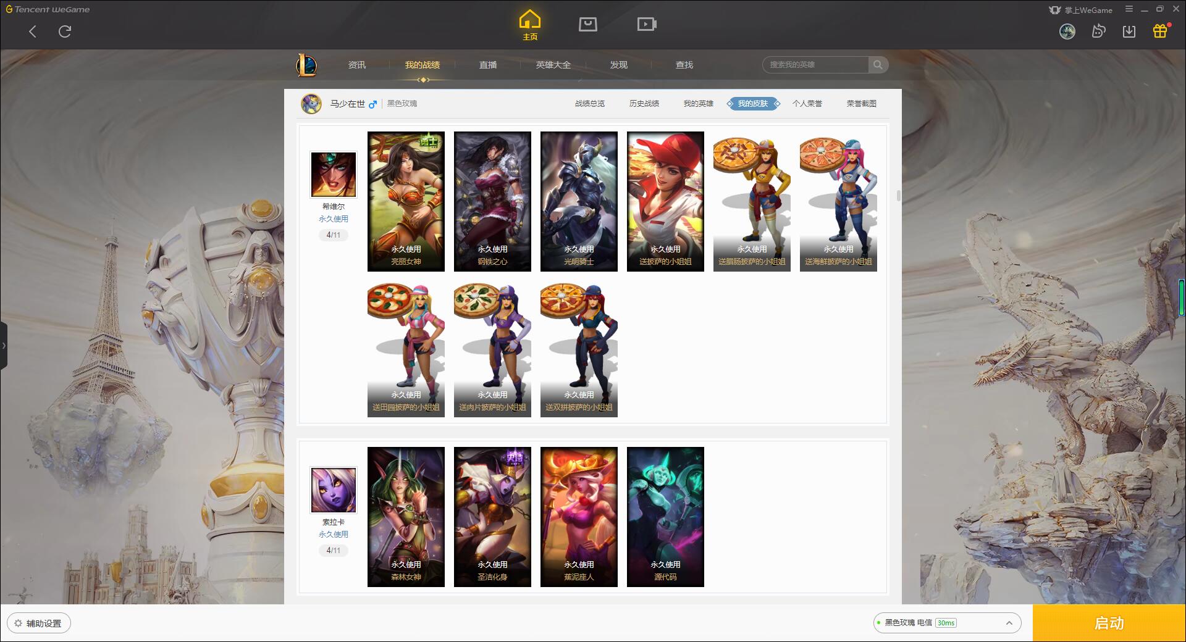Open the hamburger main menu icon
Image resolution: width=1186 pixels, height=642 pixels.
[x=1129, y=9]
